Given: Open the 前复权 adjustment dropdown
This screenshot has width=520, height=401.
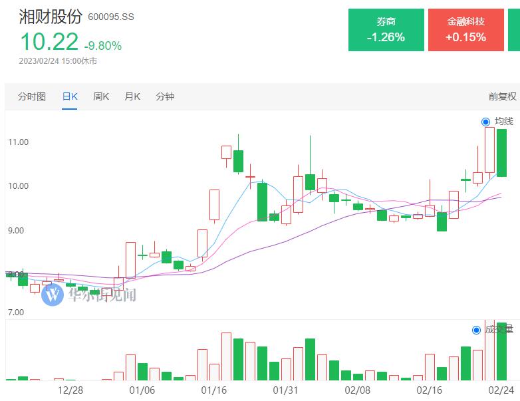Looking at the screenshot, I should point(503,96).
